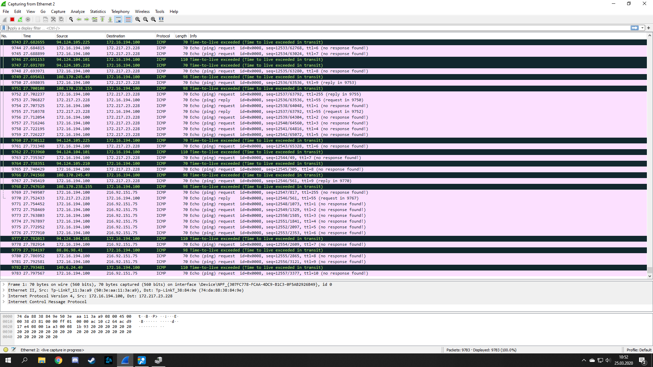Open capture options gear icon
Screen dimensions: 653x367
point(28,19)
